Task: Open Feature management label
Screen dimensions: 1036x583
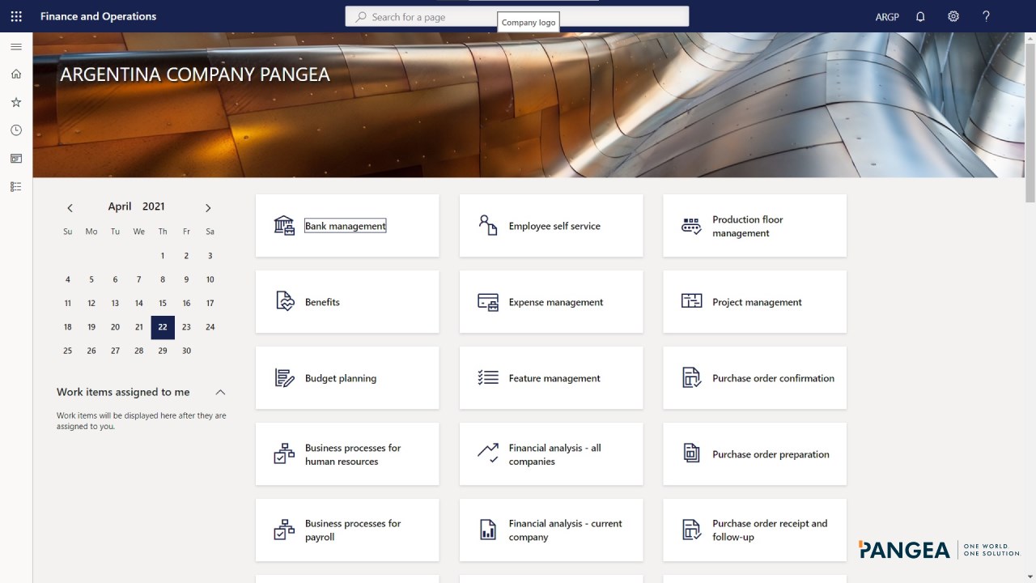Action: coord(554,378)
